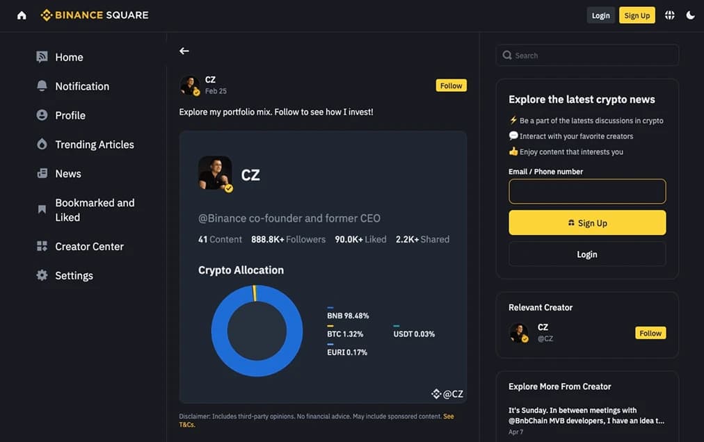Open Notifications via the bell icon
The width and height of the screenshot is (704, 442).
pyautogui.click(x=42, y=85)
